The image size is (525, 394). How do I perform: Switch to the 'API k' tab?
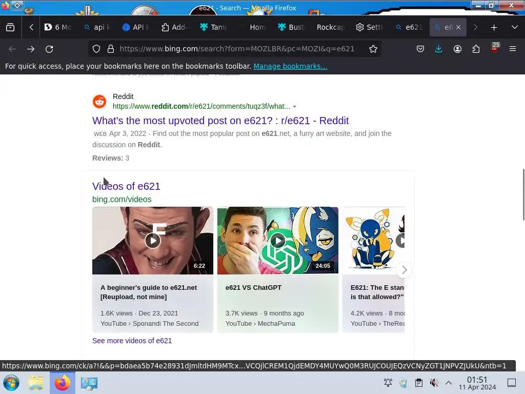pos(135,27)
